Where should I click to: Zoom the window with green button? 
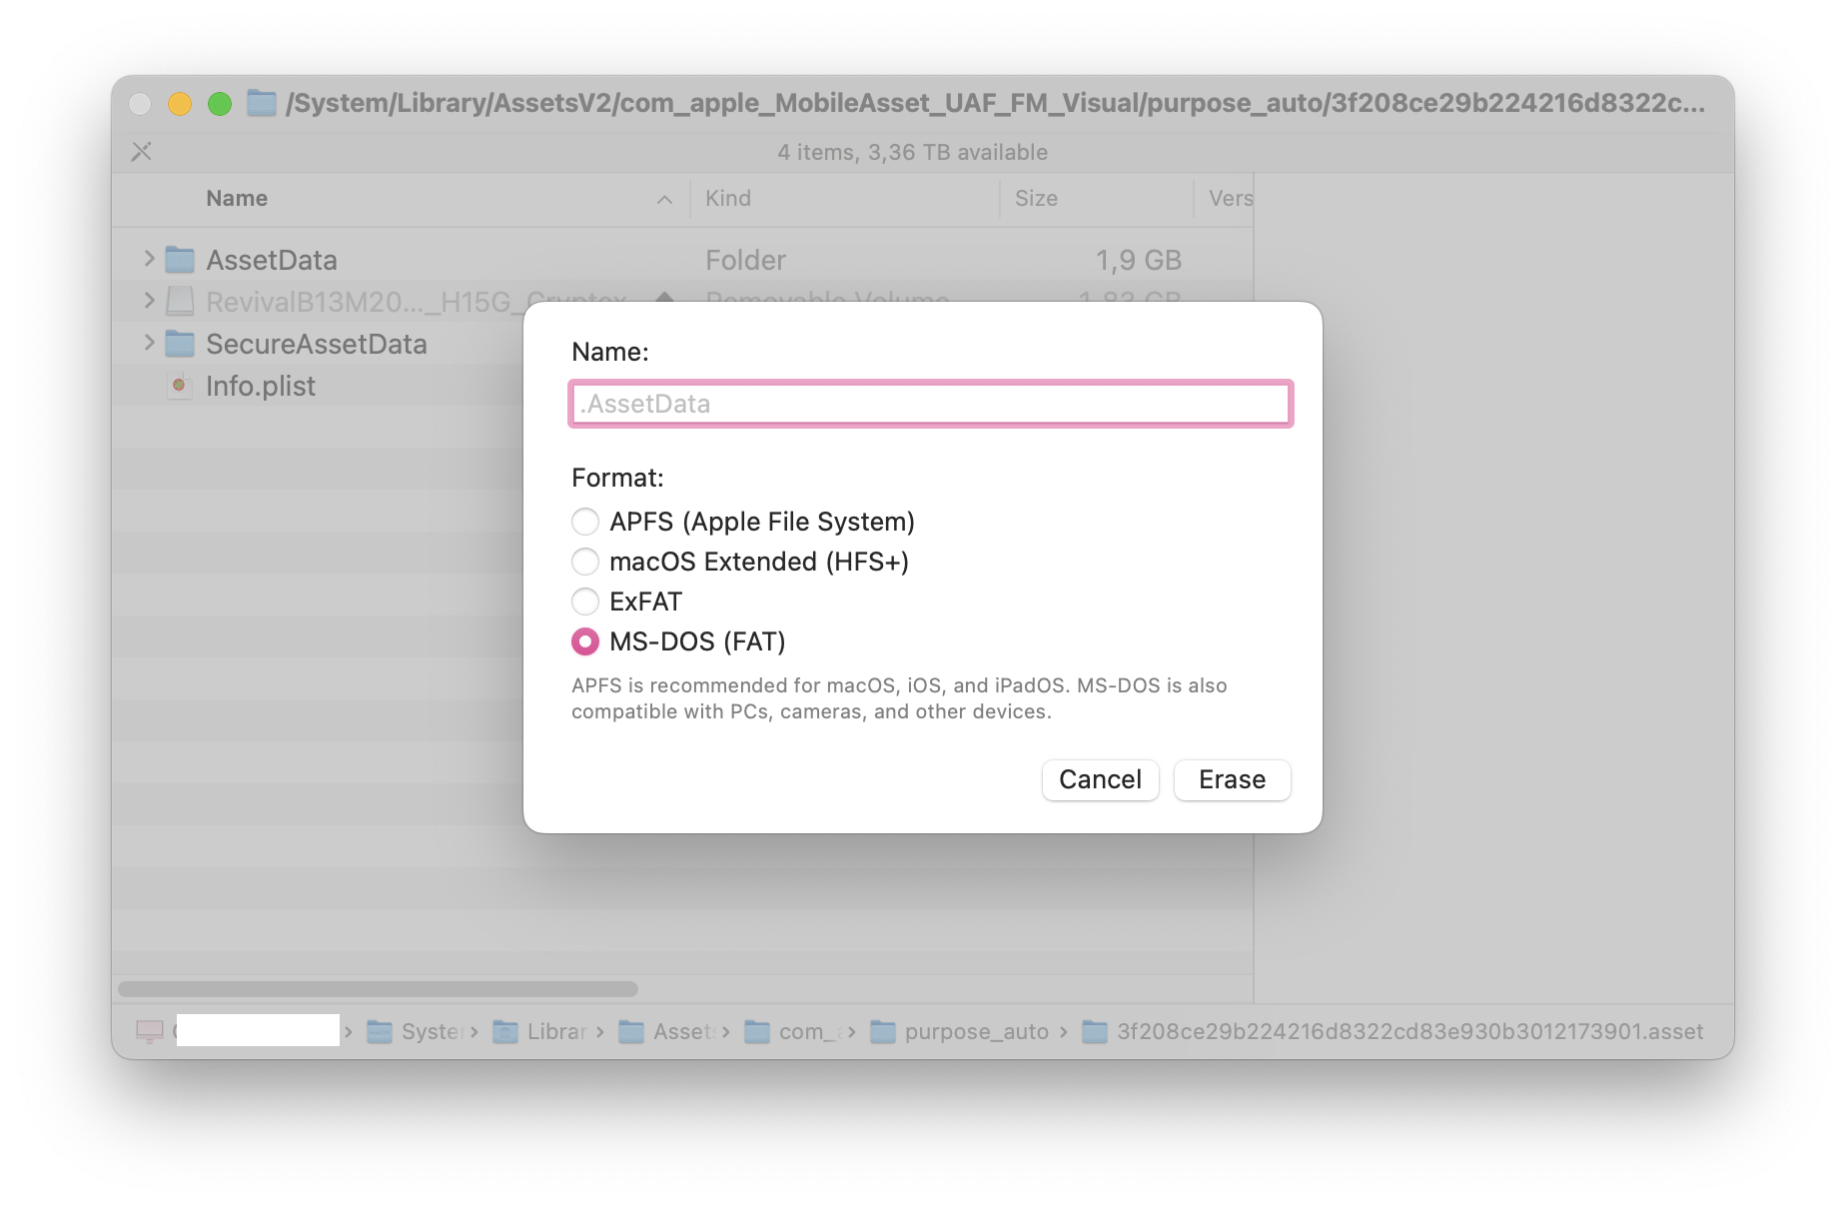tap(220, 104)
